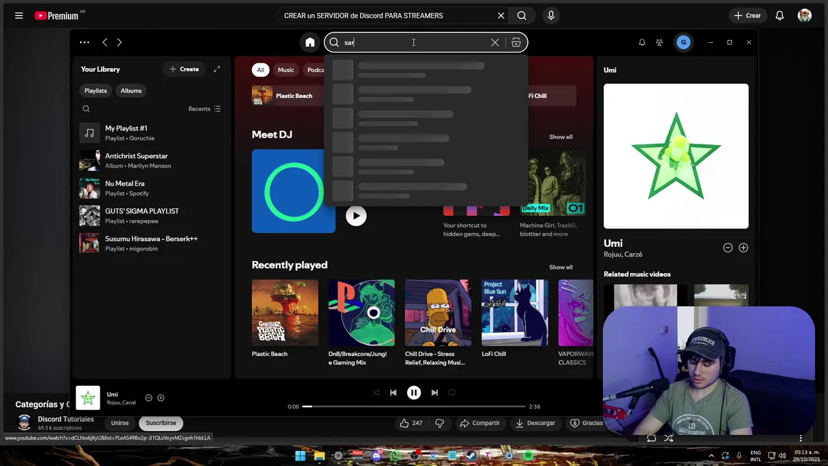Open Spotify from Windows taskbar

528,456
